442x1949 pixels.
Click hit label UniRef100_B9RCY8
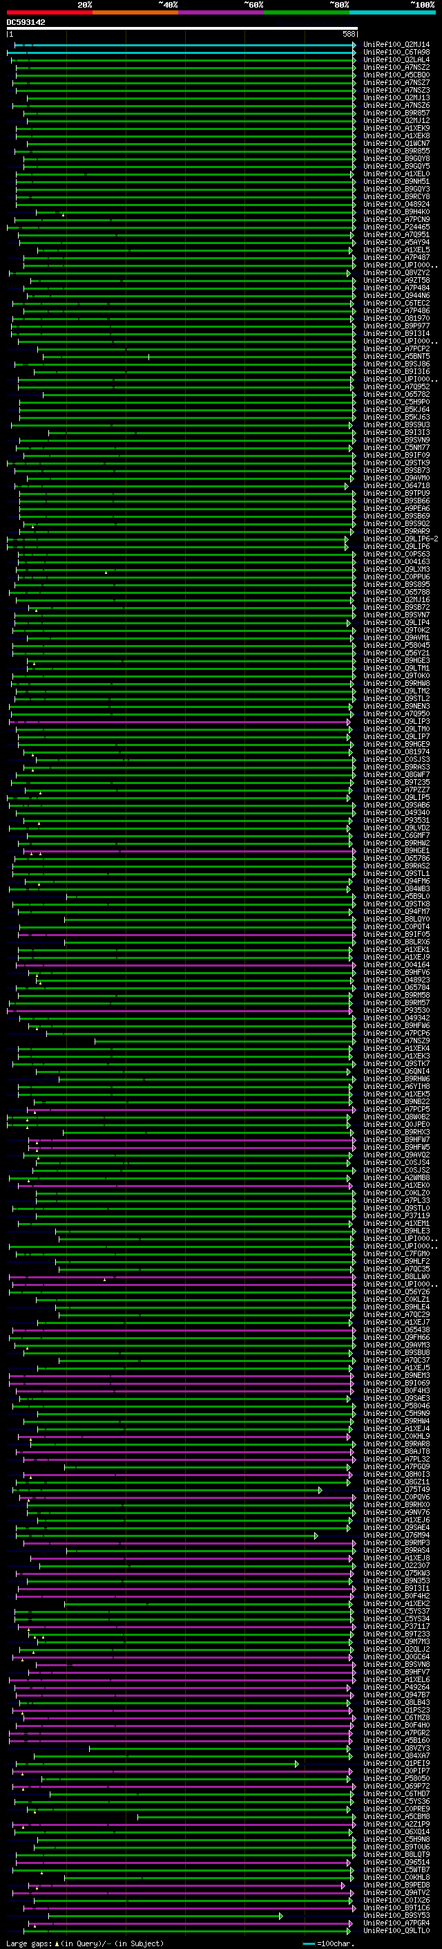click(396, 197)
